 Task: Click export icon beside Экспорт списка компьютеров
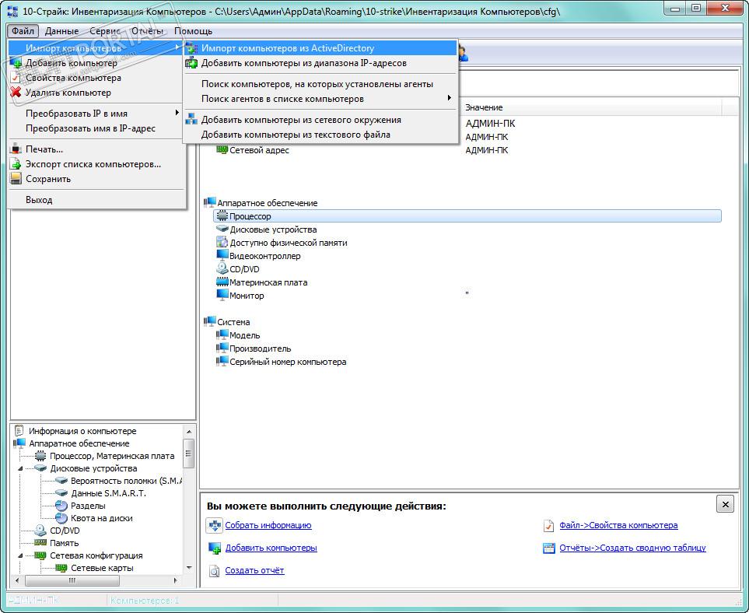(16, 164)
